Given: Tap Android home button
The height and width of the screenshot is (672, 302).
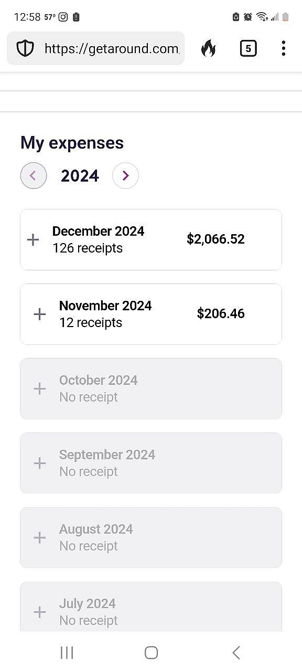Looking at the screenshot, I should tap(151, 653).
